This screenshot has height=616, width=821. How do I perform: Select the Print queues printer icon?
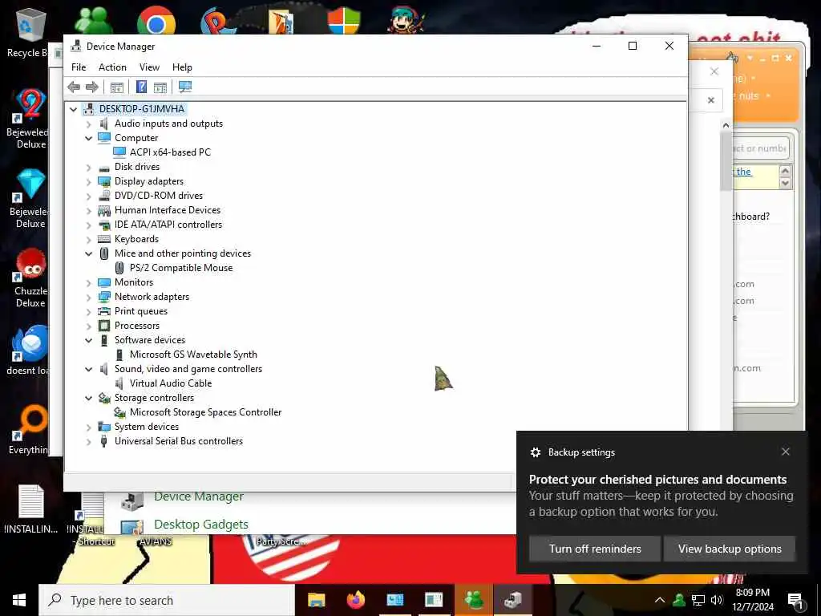pyautogui.click(x=104, y=311)
